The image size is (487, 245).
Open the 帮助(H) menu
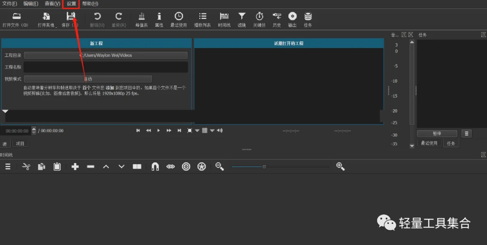click(90, 4)
